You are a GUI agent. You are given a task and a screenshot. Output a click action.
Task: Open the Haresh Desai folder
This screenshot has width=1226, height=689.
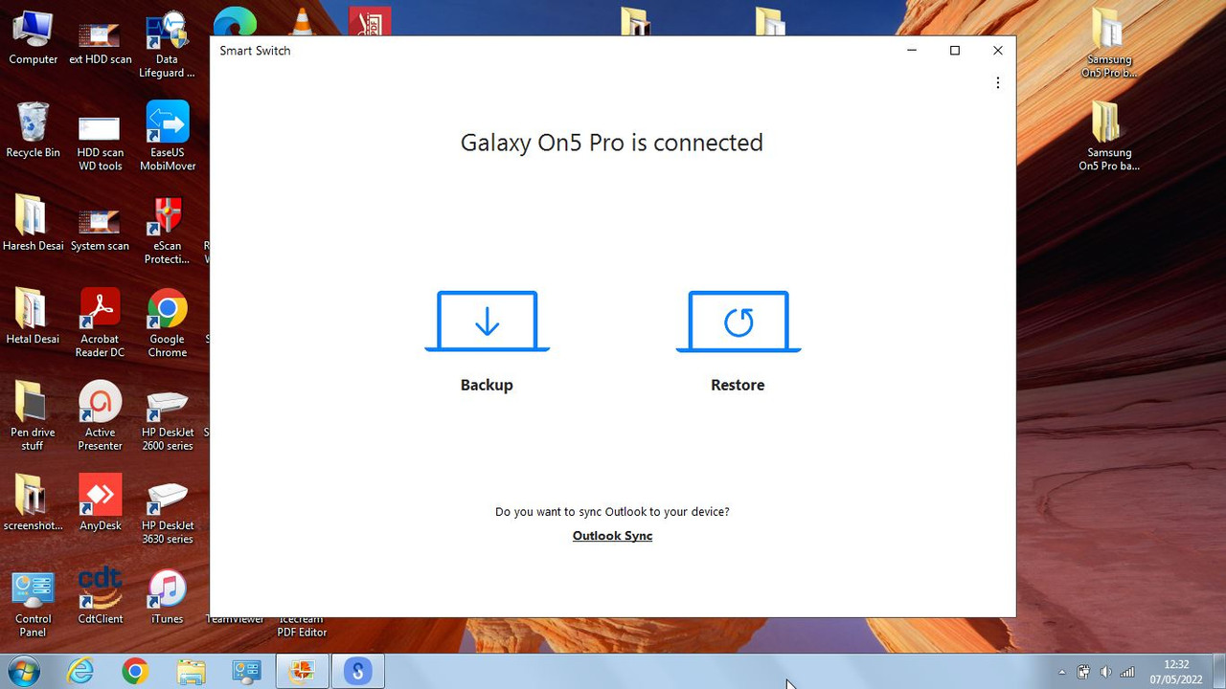(x=33, y=224)
